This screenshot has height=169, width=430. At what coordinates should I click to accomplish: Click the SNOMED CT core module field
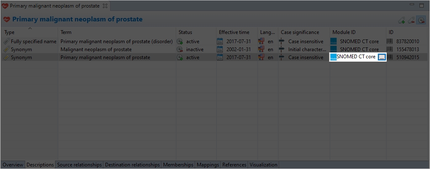(356, 57)
